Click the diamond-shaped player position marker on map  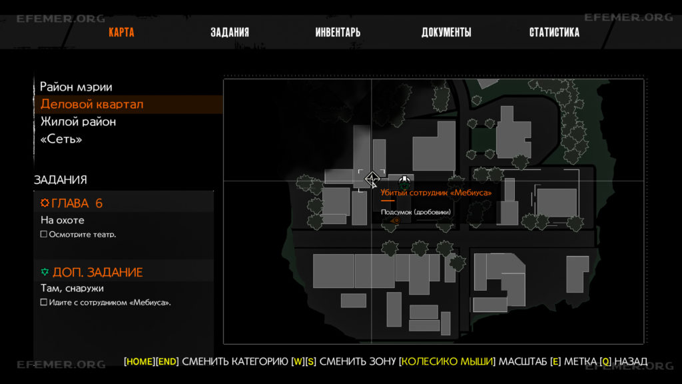point(372,179)
